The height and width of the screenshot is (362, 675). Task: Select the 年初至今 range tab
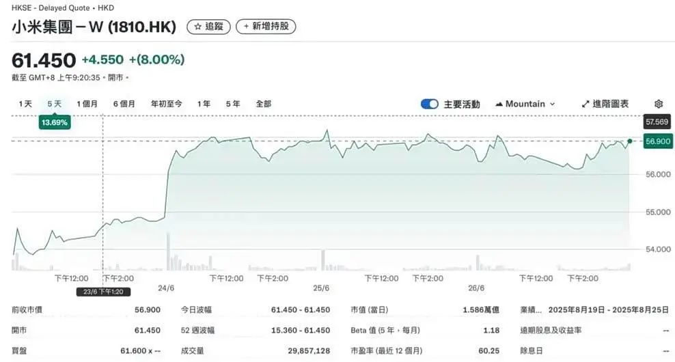(167, 105)
